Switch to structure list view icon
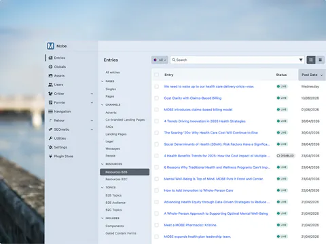This screenshot has height=244, width=326. point(321,60)
